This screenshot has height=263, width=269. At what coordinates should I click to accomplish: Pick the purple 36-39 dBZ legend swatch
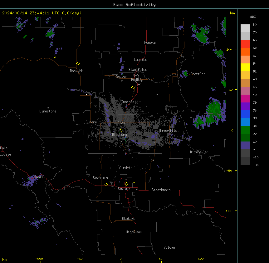245,107
